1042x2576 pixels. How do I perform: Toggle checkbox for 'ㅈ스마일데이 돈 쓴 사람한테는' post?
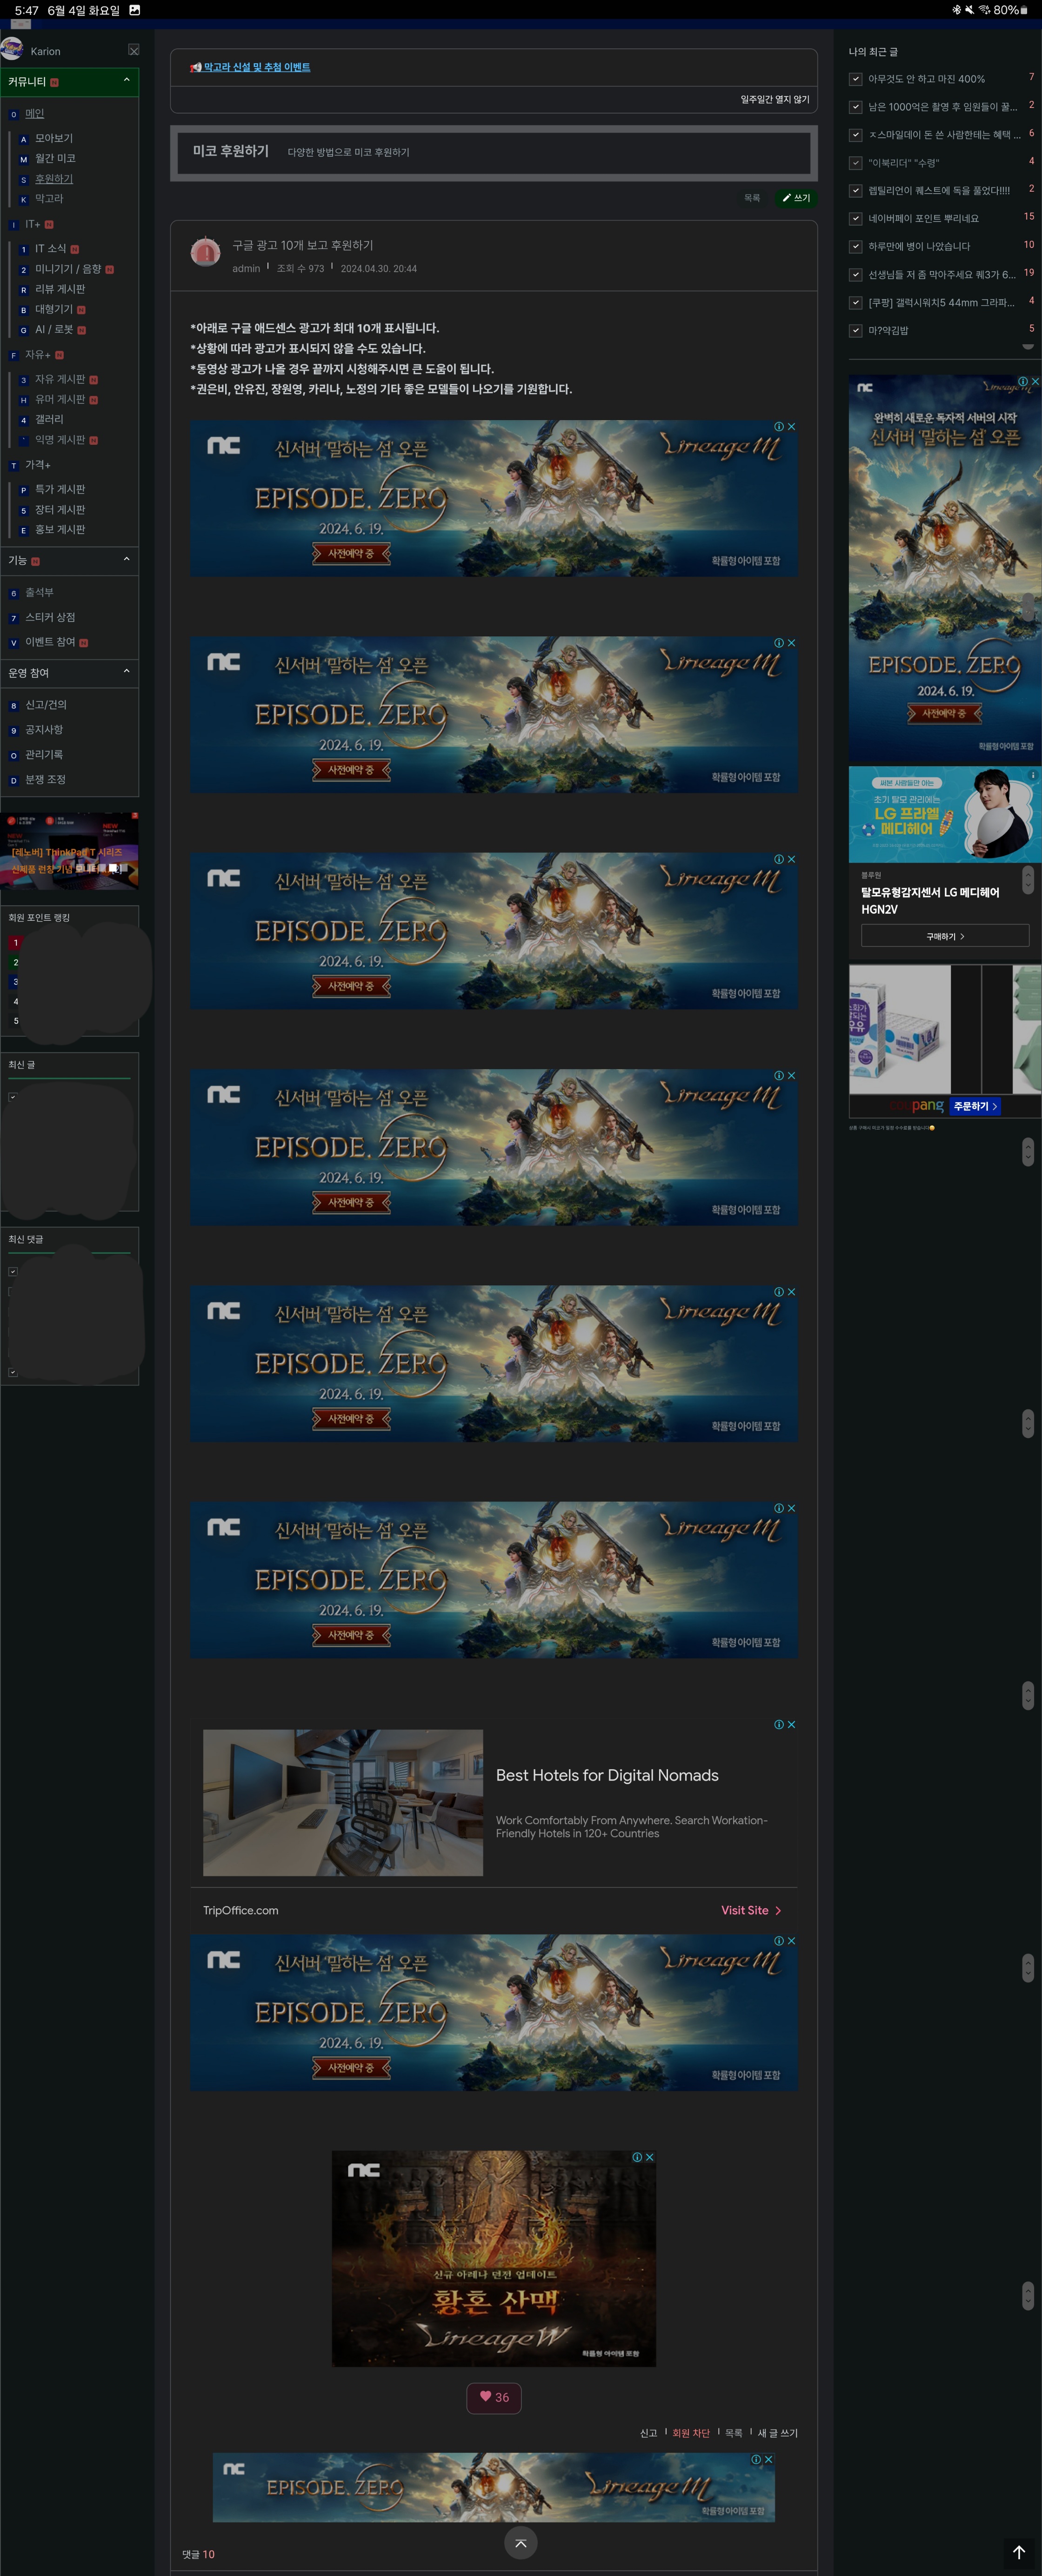tap(855, 135)
